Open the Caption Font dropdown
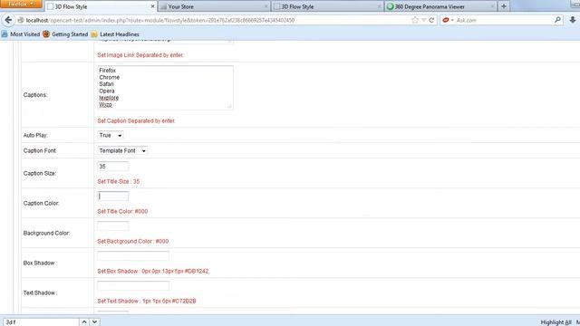 click(x=122, y=151)
